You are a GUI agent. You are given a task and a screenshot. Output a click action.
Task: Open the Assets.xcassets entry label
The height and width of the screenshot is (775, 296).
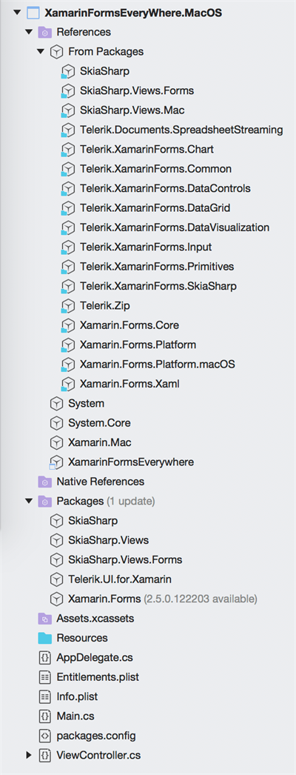[95, 619]
